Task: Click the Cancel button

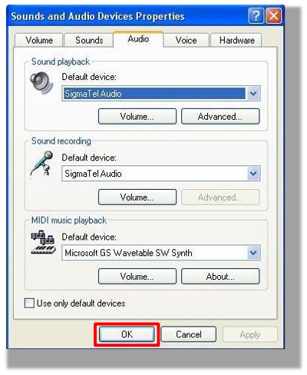Action: (189, 334)
